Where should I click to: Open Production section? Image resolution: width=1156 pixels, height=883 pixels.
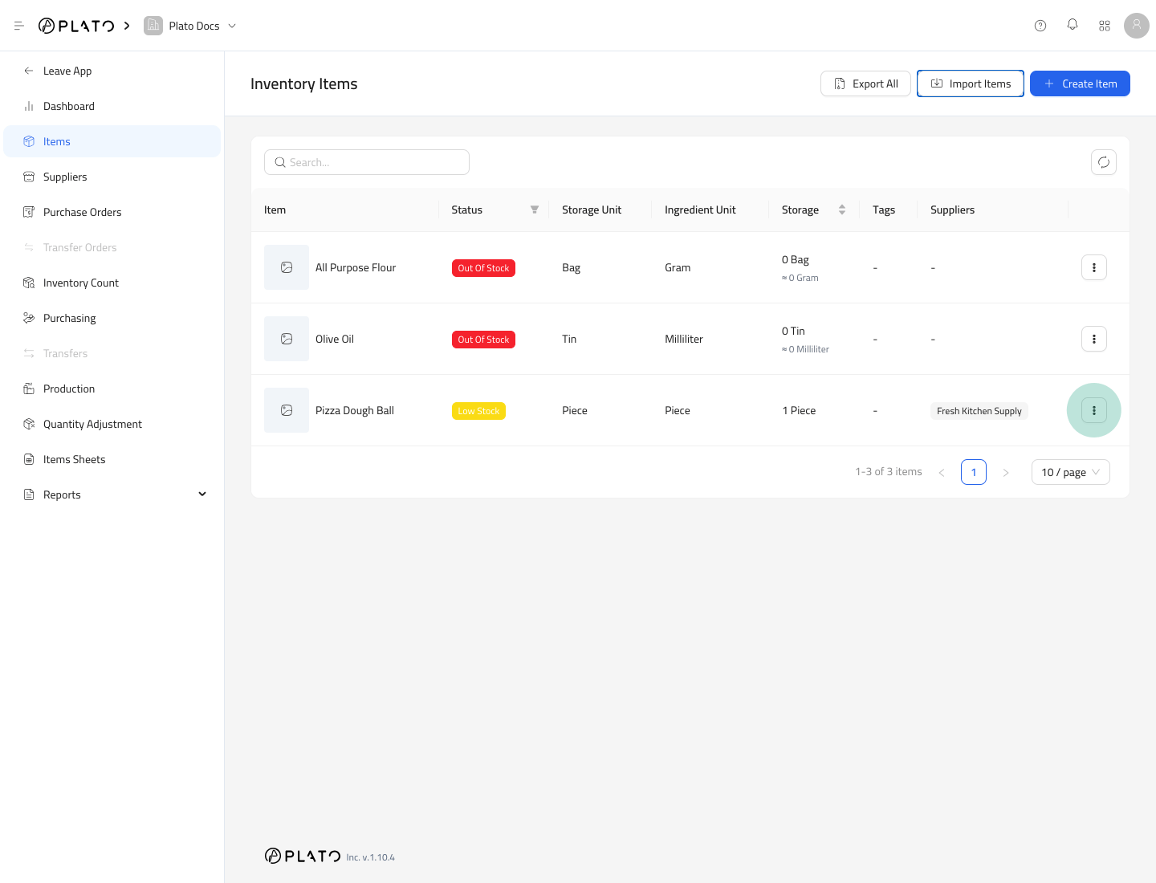click(112, 389)
